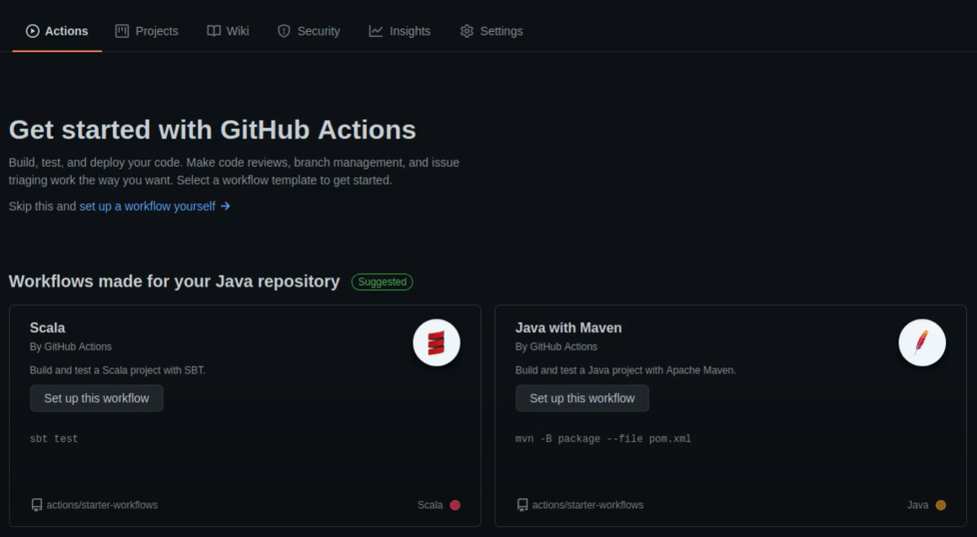977x537 pixels.
Task: Click the 'sbt test' command text
Action: coord(54,438)
